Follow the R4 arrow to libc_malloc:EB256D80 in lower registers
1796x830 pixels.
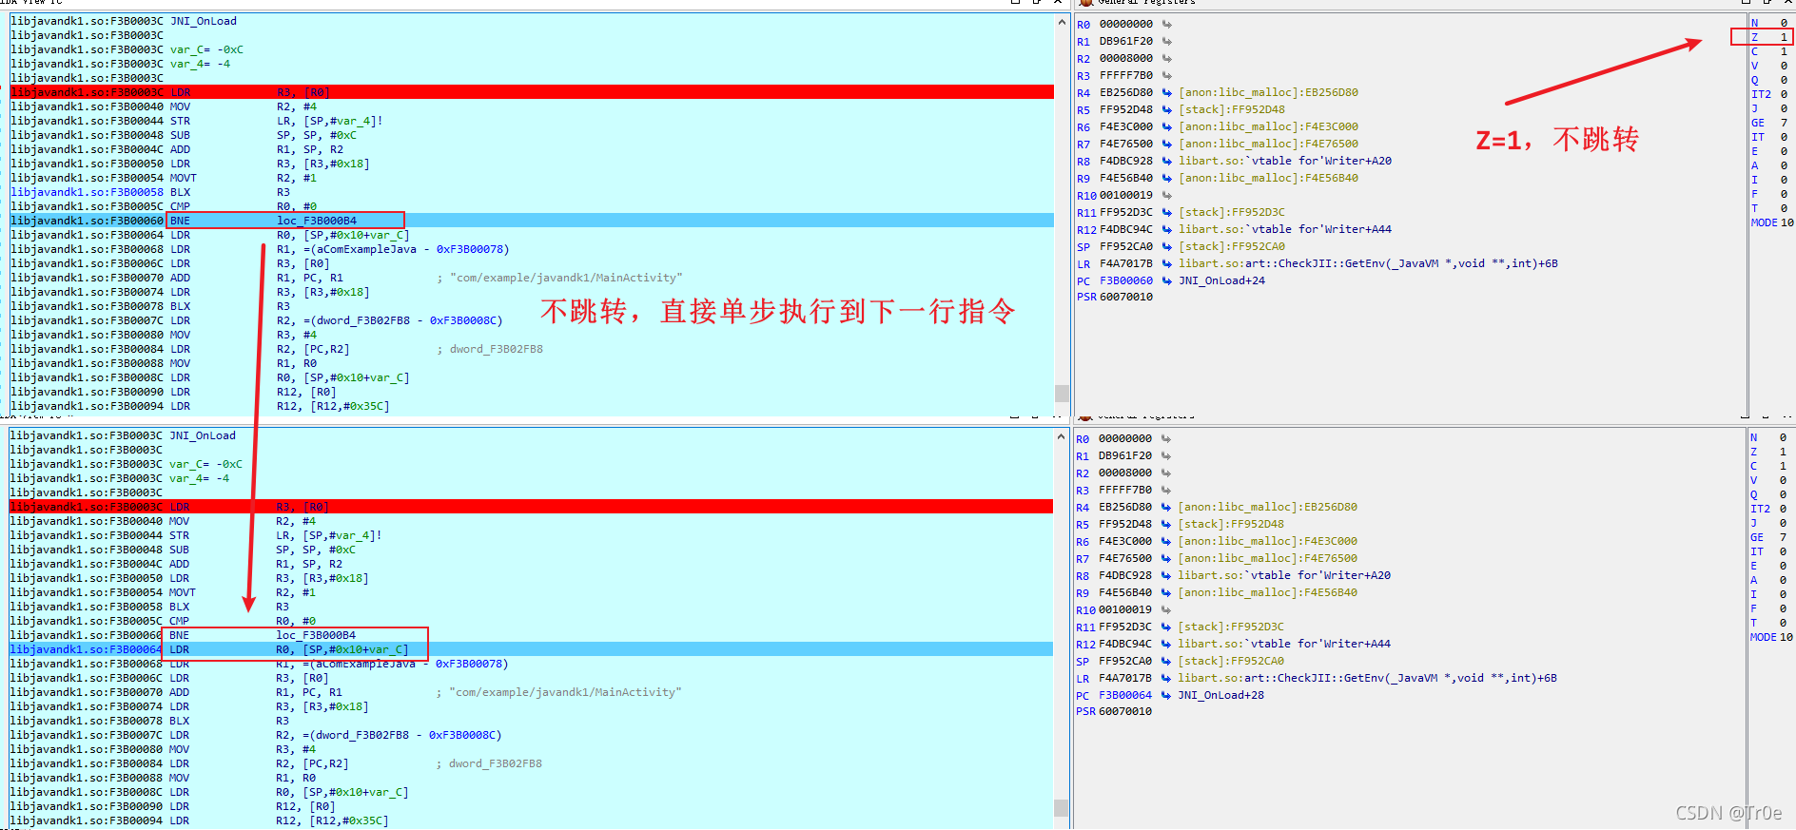1165,507
